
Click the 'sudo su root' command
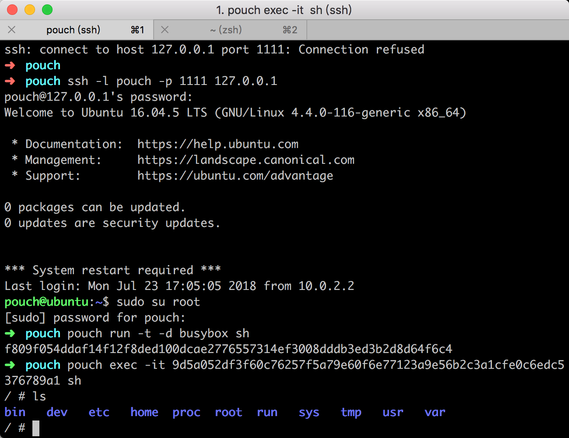158,302
